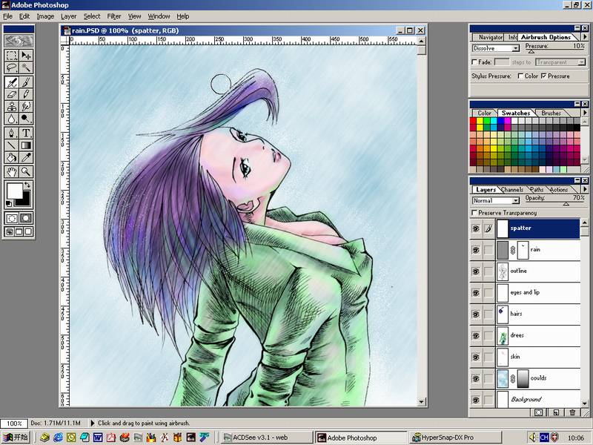The width and height of the screenshot is (593, 445).
Task: Switch to the Navigator tab
Action: (x=490, y=38)
